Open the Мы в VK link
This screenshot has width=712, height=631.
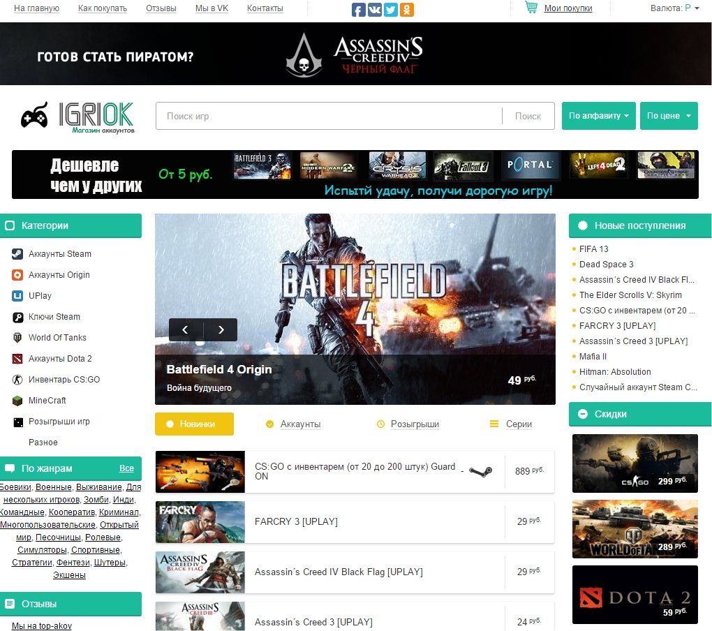212,8
